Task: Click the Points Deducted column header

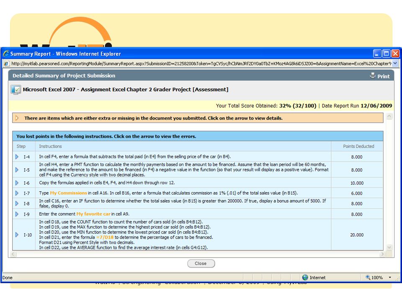Action: coord(358,146)
